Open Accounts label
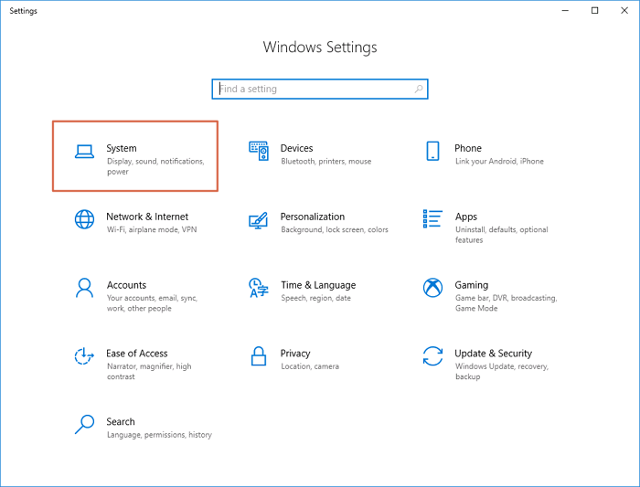The image size is (640, 487). pyautogui.click(x=126, y=285)
